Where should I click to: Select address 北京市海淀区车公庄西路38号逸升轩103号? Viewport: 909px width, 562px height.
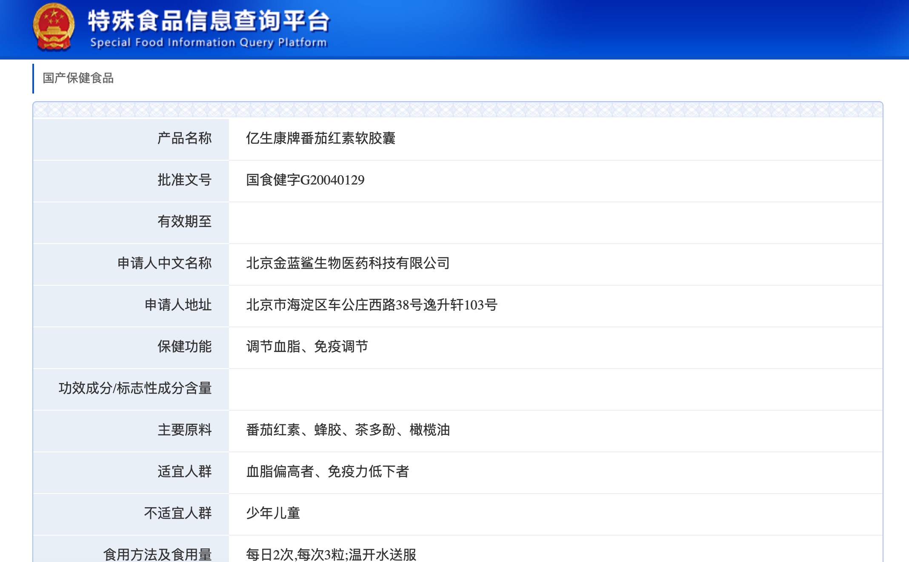372,305
